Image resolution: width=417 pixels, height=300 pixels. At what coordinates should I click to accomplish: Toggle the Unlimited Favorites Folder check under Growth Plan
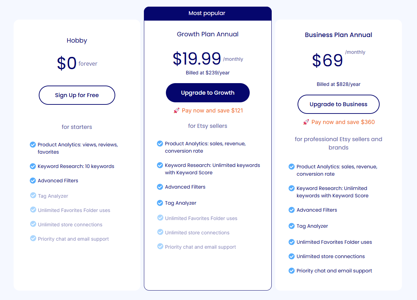[160, 218]
